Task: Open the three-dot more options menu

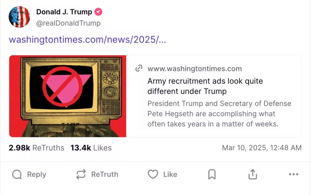Action: coord(294,175)
